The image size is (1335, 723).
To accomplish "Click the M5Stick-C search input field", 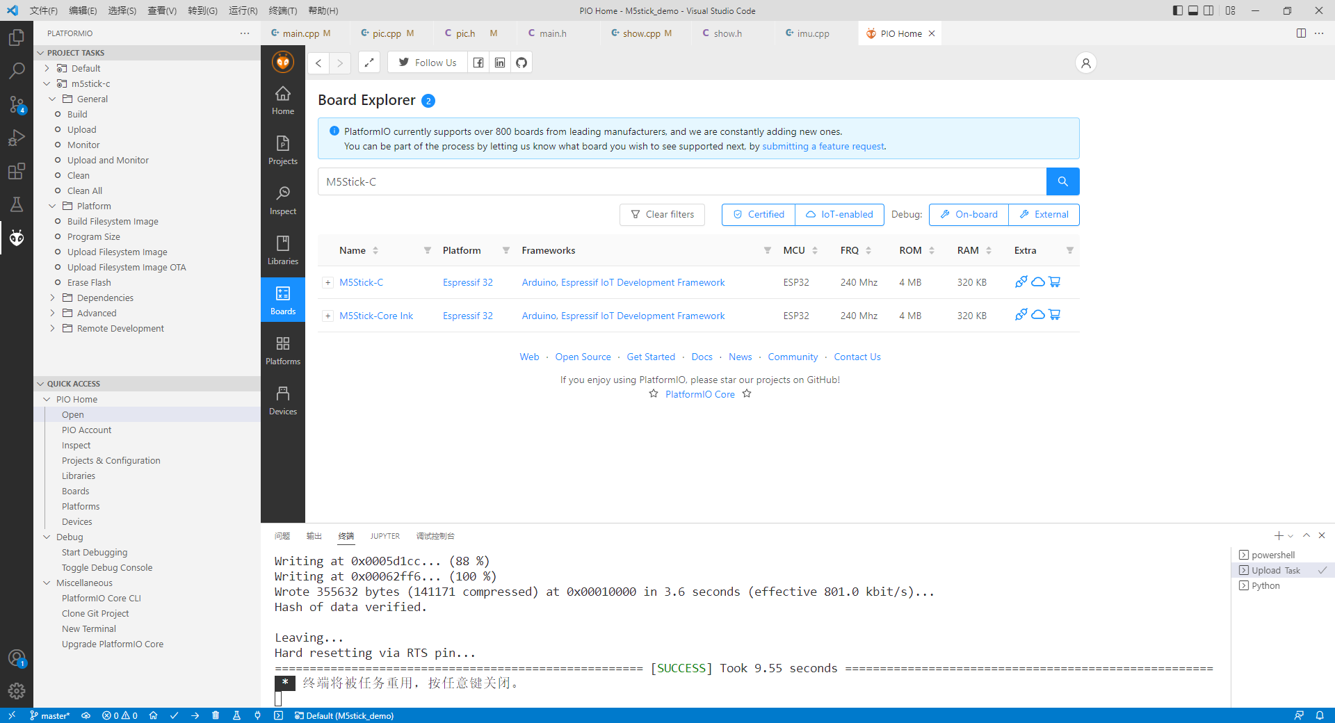I will coord(682,181).
